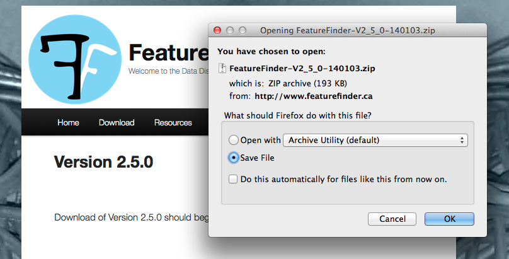Image resolution: width=509 pixels, height=259 pixels.
Task: Open the Archive Utility (default) dropdown
Action: [375, 140]
